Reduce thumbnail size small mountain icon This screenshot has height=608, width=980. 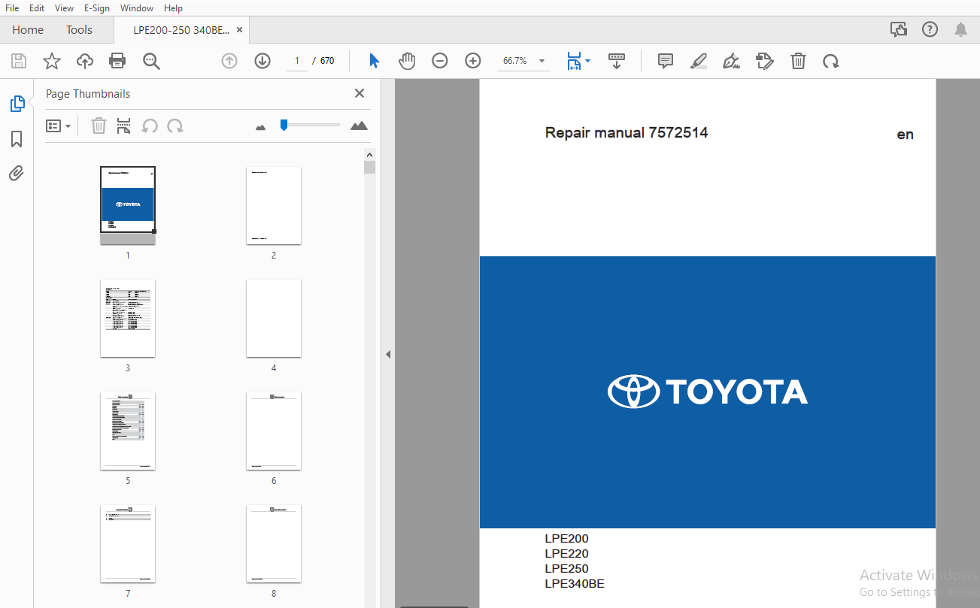tap(261, 127)
